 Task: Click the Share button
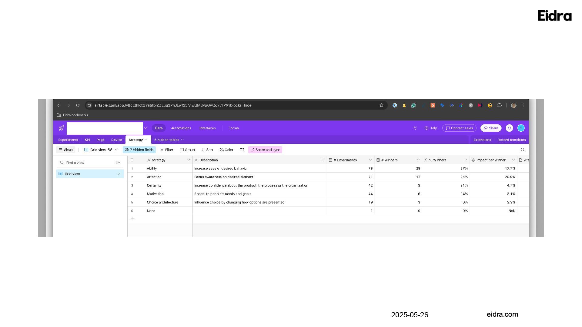(491, 128)
